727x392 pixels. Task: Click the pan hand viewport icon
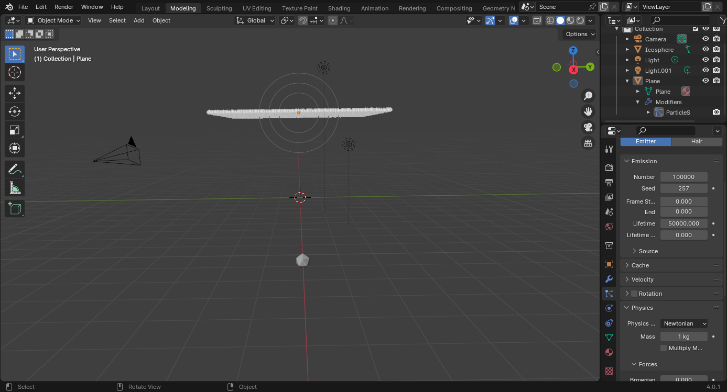588,111
